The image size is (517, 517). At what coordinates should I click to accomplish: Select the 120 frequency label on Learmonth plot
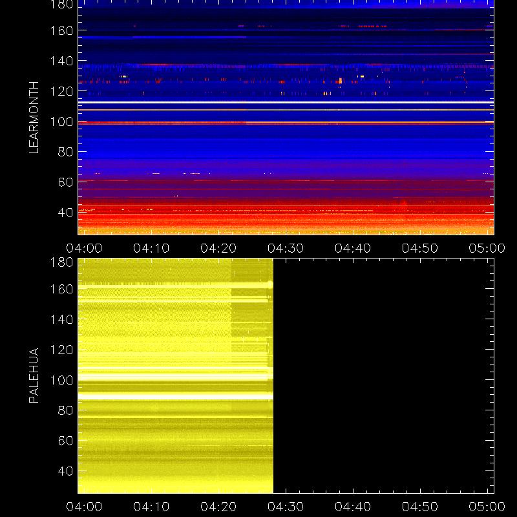tap(61, 91)
